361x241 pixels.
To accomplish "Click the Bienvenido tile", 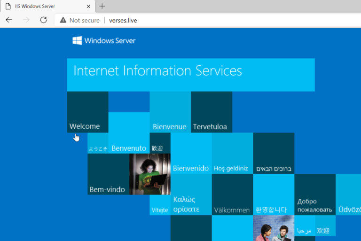I will click(191, 154).
